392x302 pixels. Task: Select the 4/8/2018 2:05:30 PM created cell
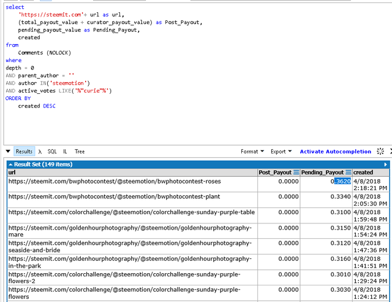pyautogui.click(x=370, y=200)
